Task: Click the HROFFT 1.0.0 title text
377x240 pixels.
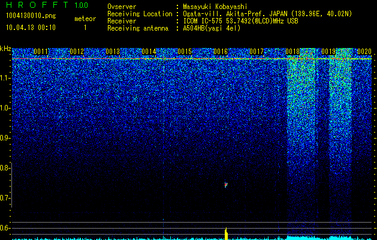Action: [47, 5]
